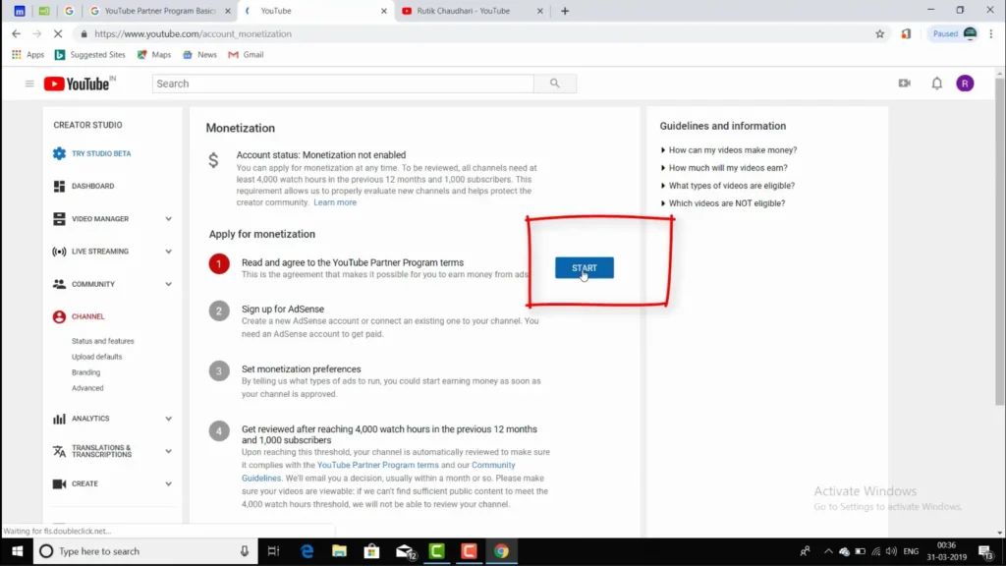Click the Create camera icon in sidebar

click(x=59, y=483)
